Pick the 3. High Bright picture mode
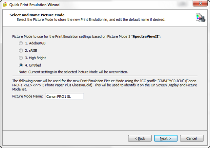This screenshot has height=148, width=210. coord(21,58)
